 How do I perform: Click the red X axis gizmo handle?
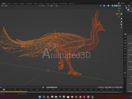click(x=117, y=14)
